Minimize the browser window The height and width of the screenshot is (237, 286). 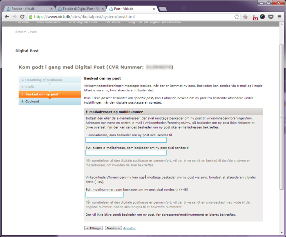pos(261,2)
